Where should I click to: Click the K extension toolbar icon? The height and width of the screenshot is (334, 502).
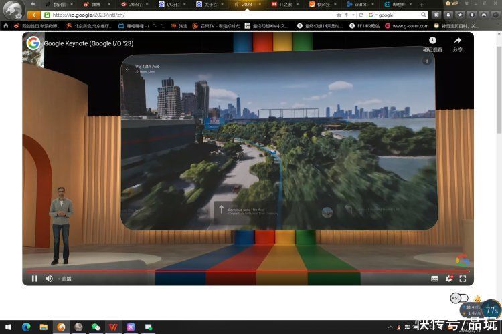[x=436, y=15]
